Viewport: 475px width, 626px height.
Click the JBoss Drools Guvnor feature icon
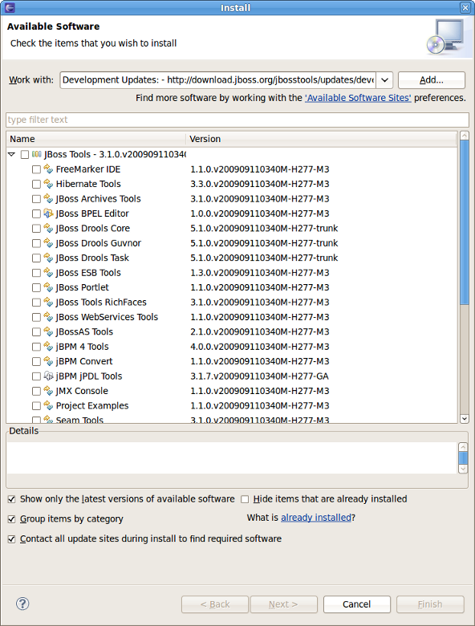point(48,242)
